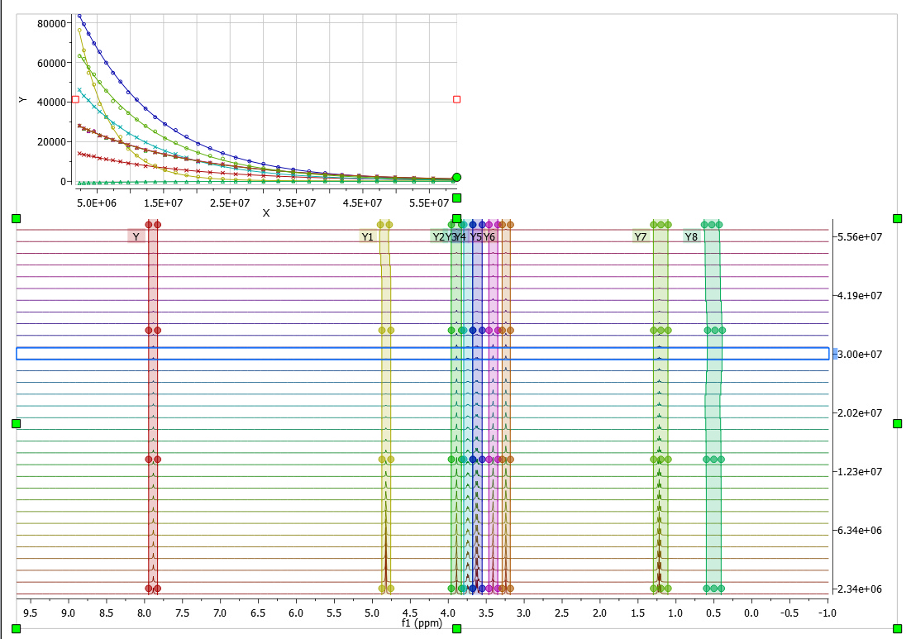Click the right red square handle on the graph
911x639 pixels.
coord(456,99)
